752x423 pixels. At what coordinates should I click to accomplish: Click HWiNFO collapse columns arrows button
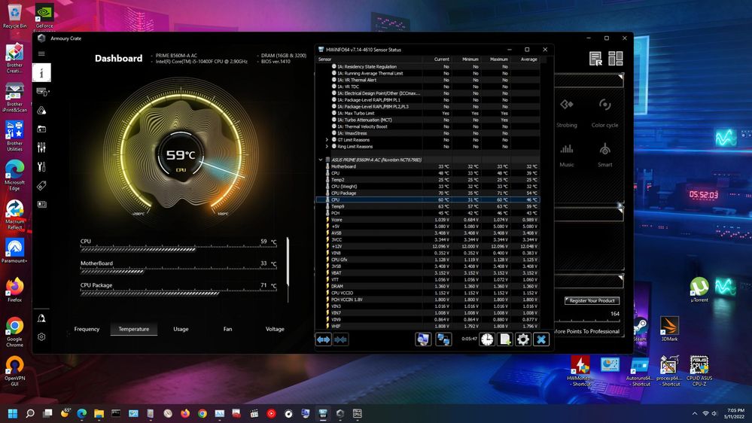pos(340,339)
